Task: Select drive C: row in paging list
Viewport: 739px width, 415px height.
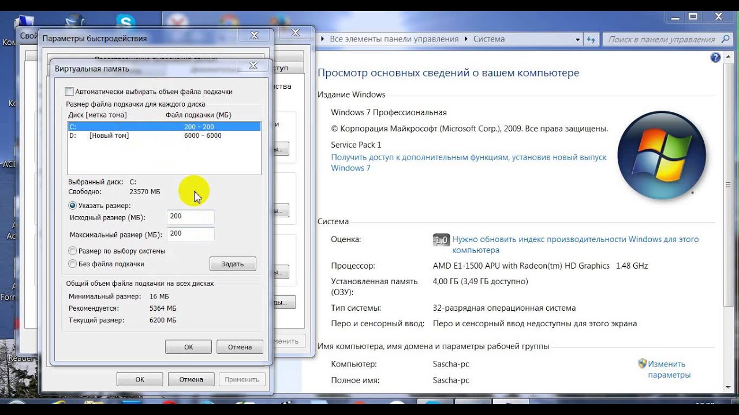Action: [164, 127]
